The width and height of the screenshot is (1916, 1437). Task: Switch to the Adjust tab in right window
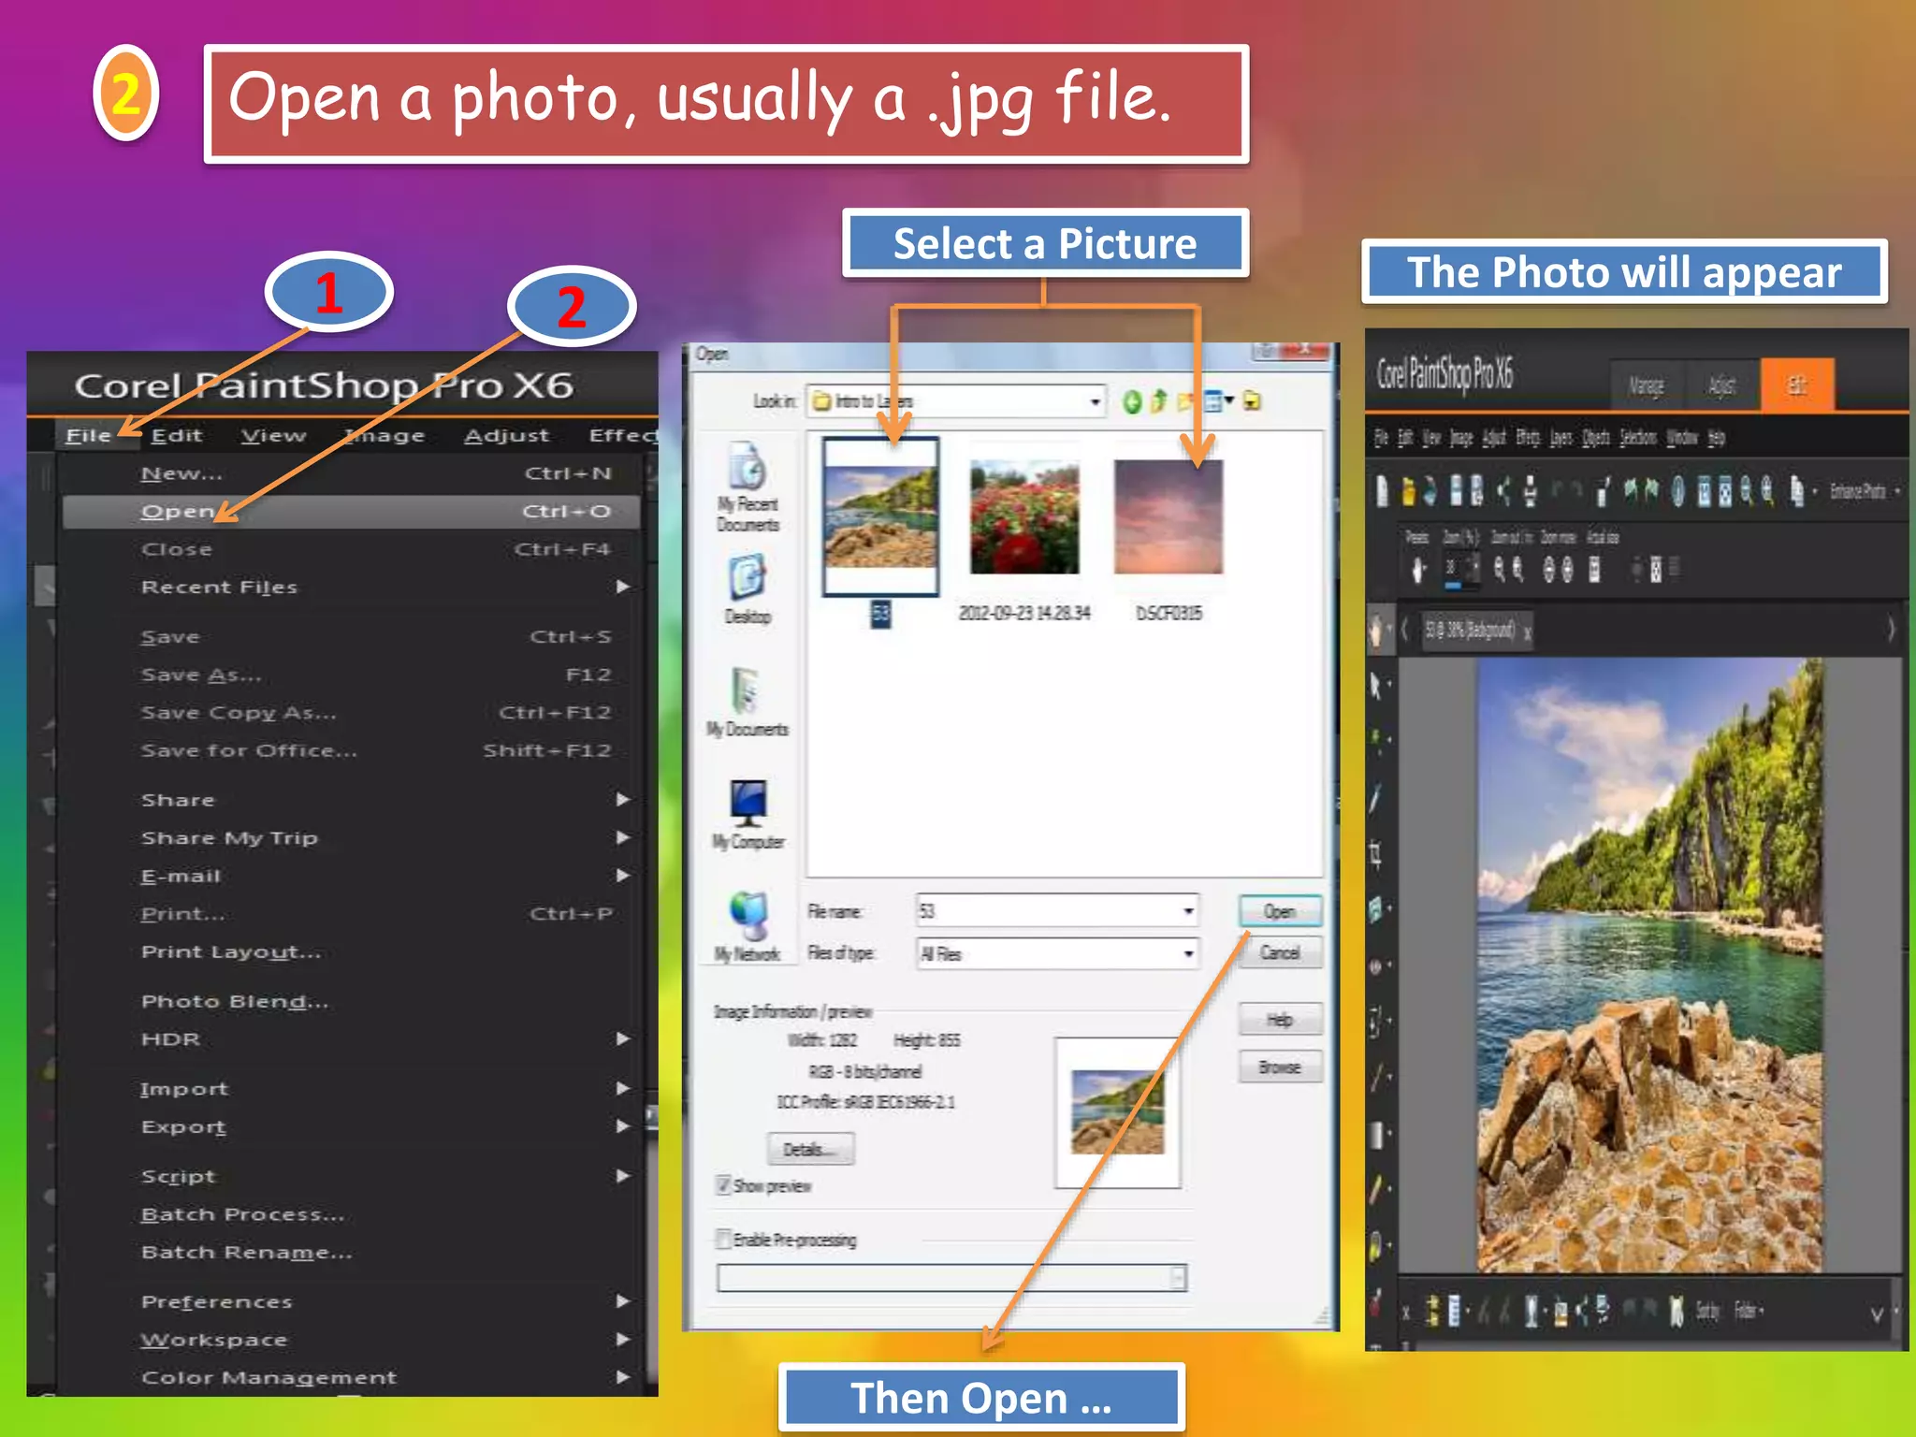(1721, 385)
